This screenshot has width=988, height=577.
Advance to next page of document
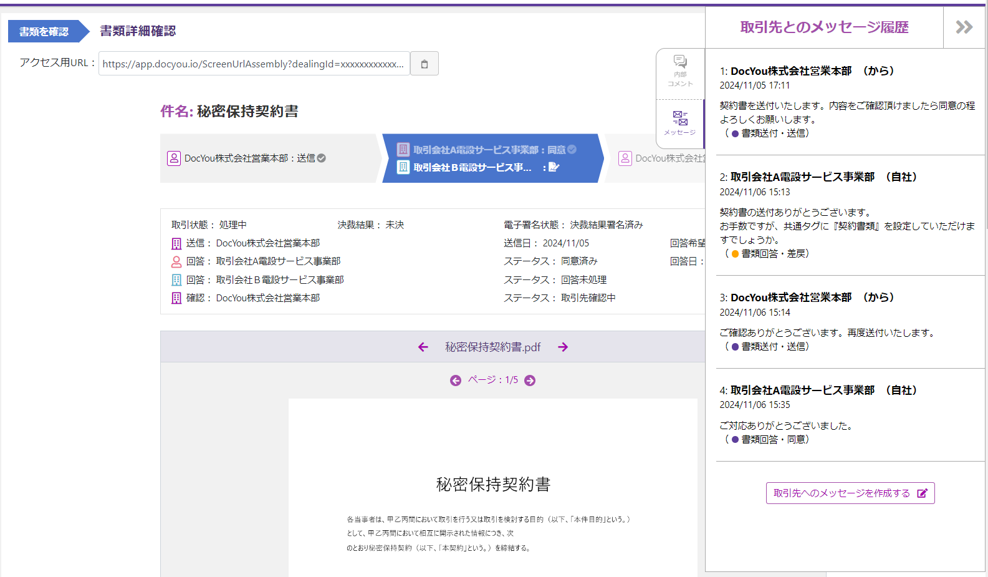point(530,381)
